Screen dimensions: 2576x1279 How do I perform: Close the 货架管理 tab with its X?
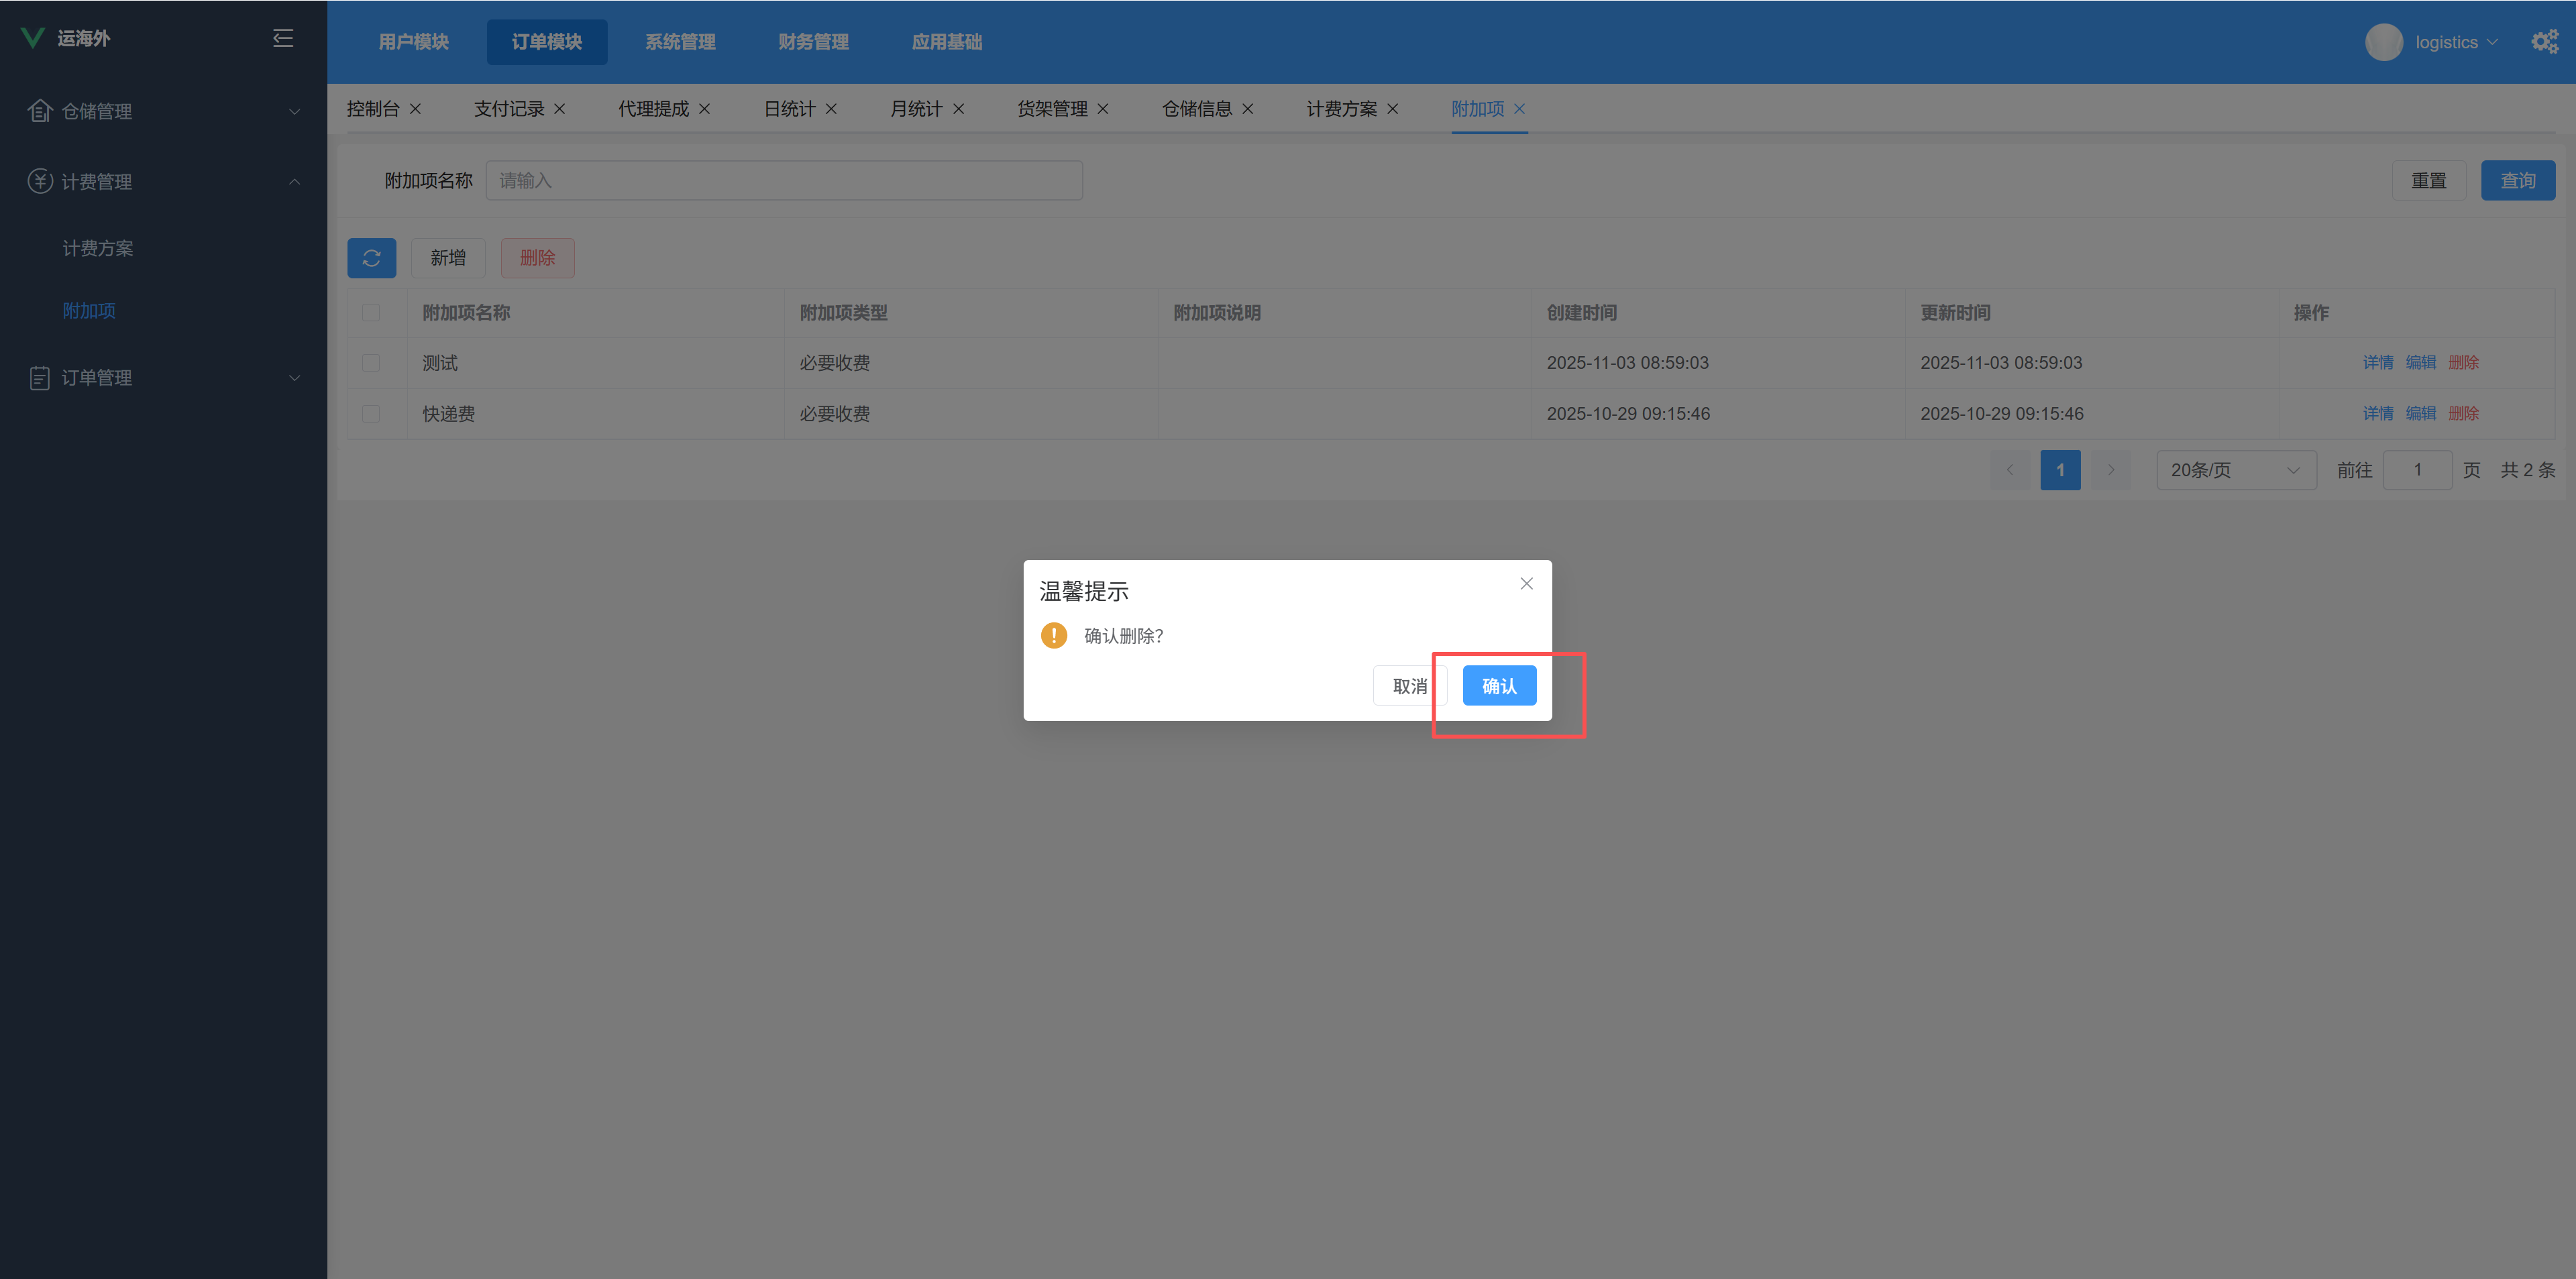coord(1102,109)
